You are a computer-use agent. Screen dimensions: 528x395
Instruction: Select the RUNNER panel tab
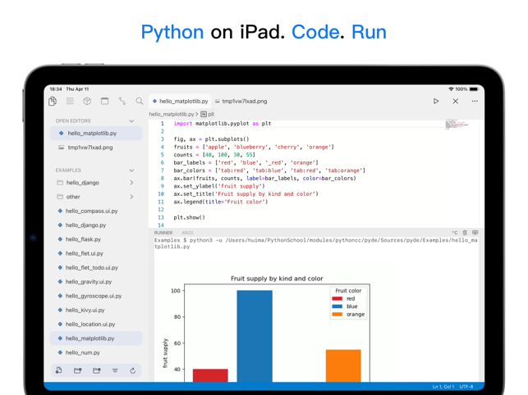click(163, 233)
